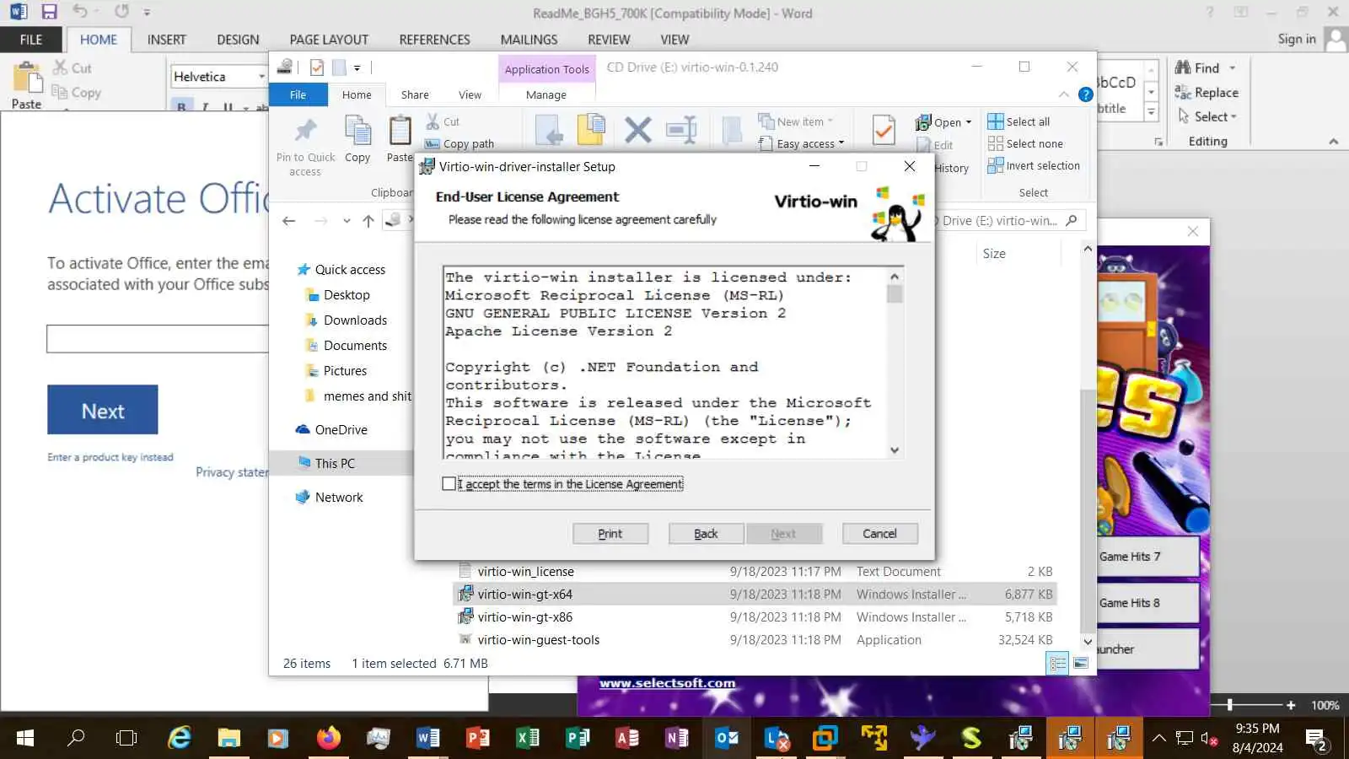Click the 'Enter a product key instead' link
1349x759 pixels.
pyautogui.click(x=110, y=457)
